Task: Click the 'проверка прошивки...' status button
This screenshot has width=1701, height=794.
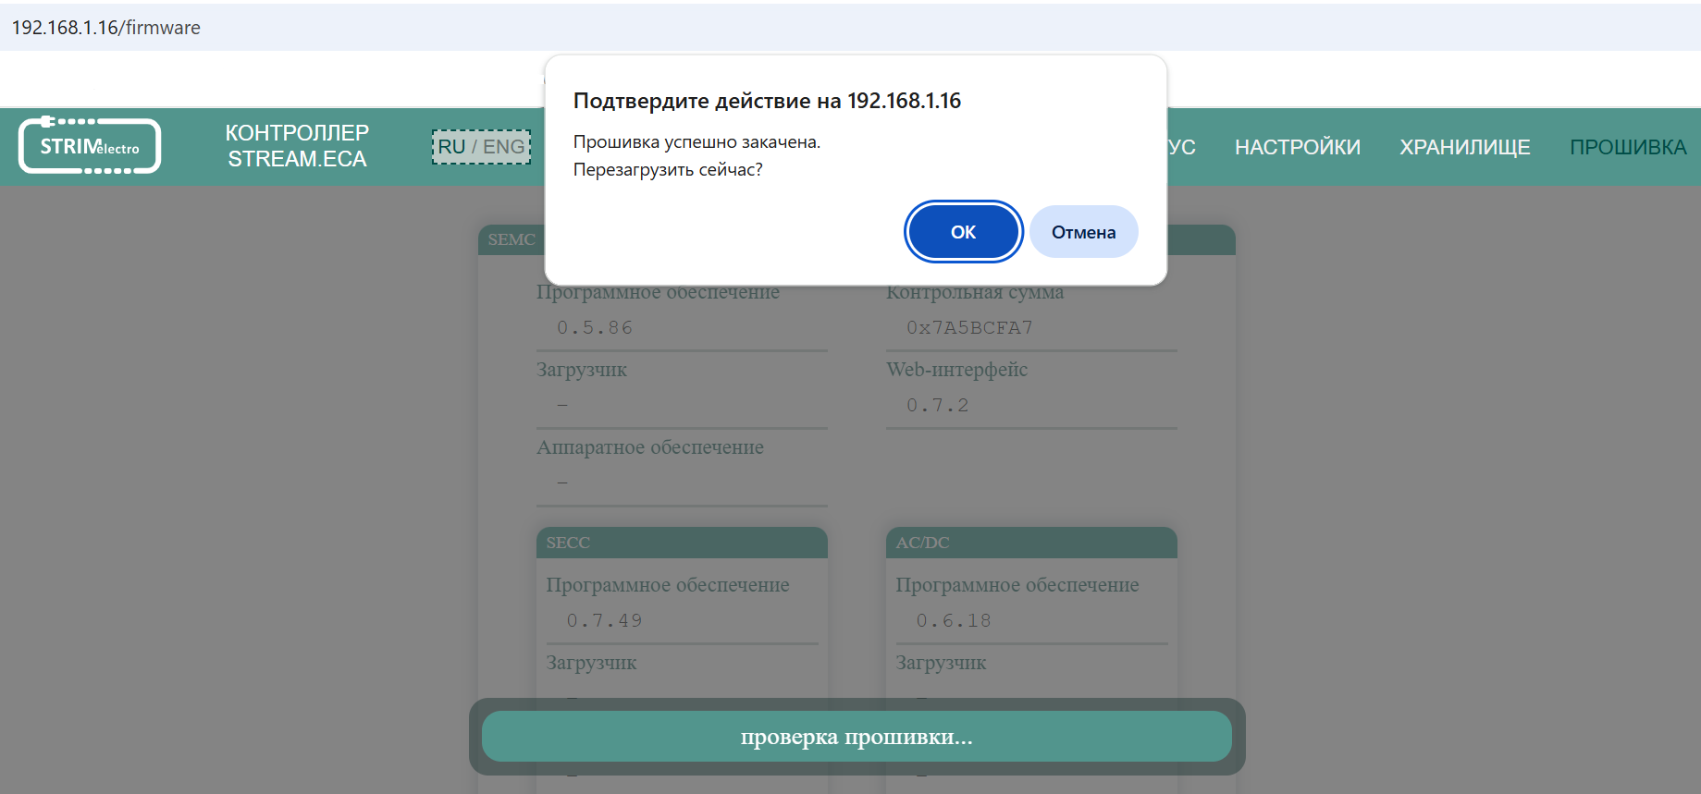Action: pyautogui.click(x=857, y=737)
